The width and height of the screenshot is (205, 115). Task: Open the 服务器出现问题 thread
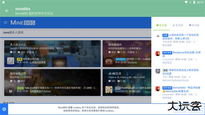tap(31, 59)
